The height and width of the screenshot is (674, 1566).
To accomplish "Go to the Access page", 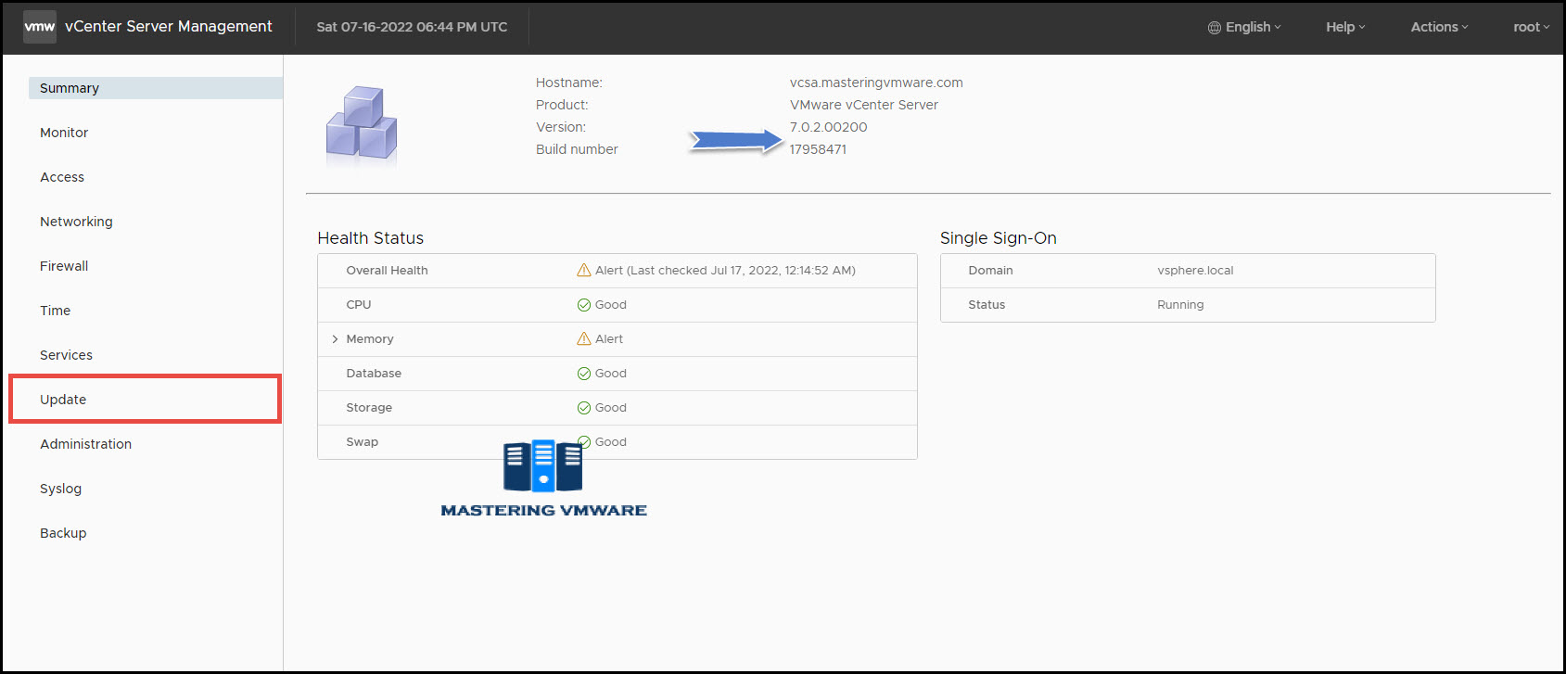I will tap(62, 177).
